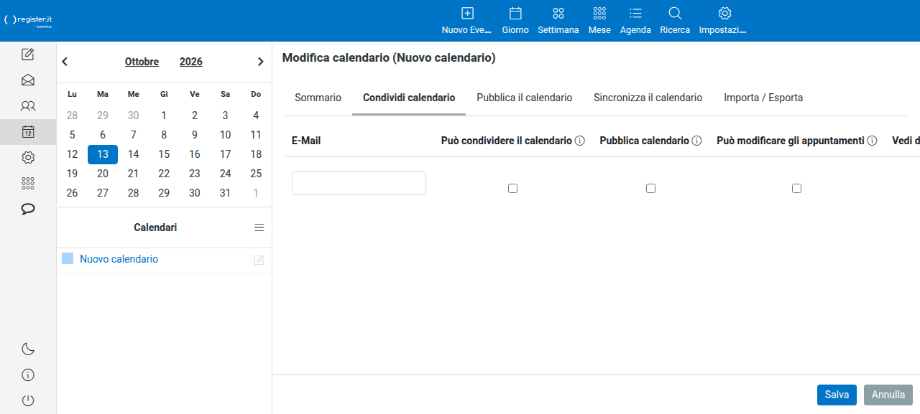Open the apps grid sidebar icon
The height and width of the screenshot is (414, 920).
point(28,184)
